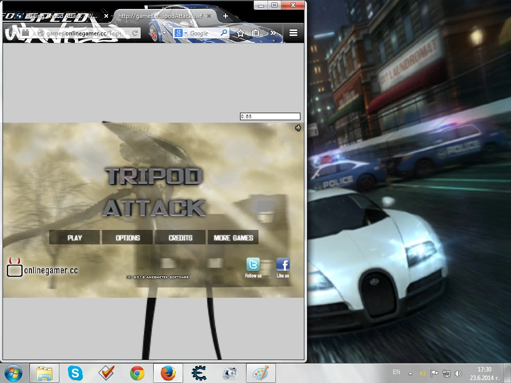Bookmark this page with star icon
Viewport: 511px width, 383px height.
tap(241, 33)
